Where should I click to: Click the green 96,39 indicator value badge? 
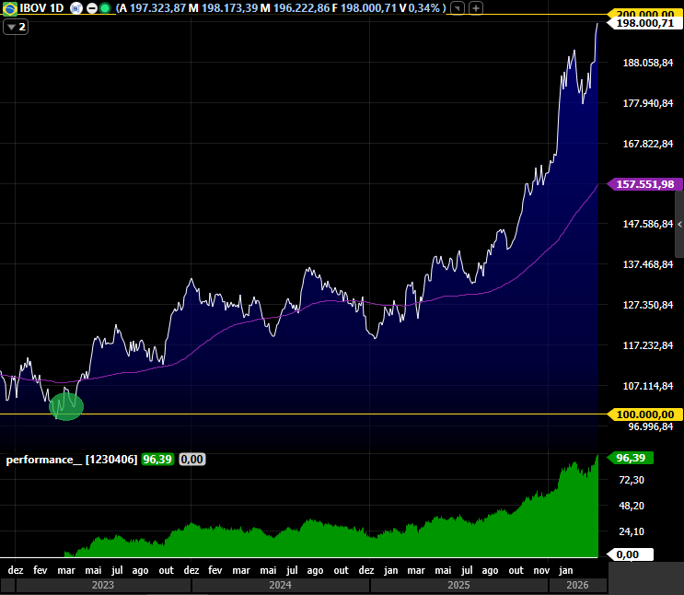click(x=157, y=460)
